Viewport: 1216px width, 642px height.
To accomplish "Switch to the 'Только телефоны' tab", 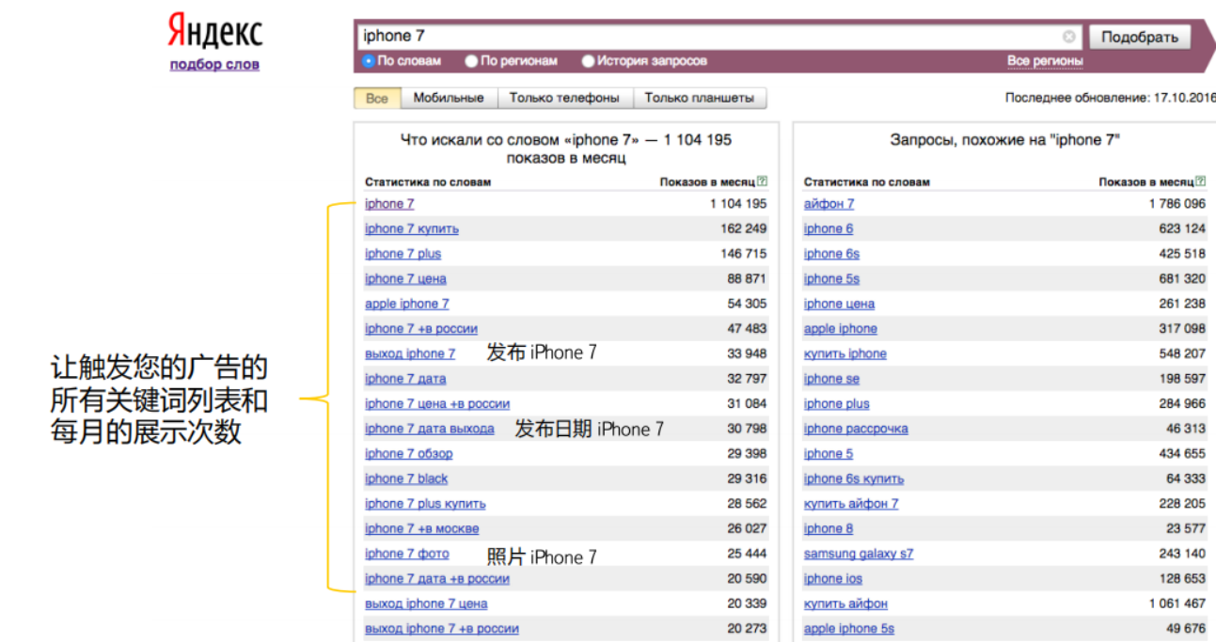I will (x=564, y=98).
